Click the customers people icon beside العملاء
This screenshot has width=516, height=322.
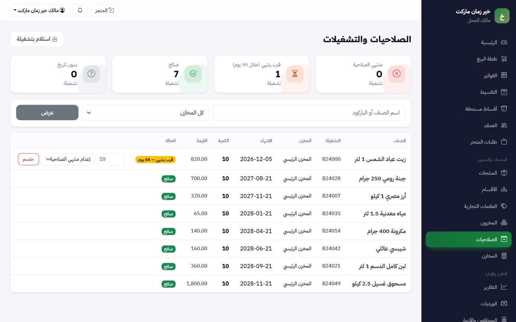tap(504, 125)
